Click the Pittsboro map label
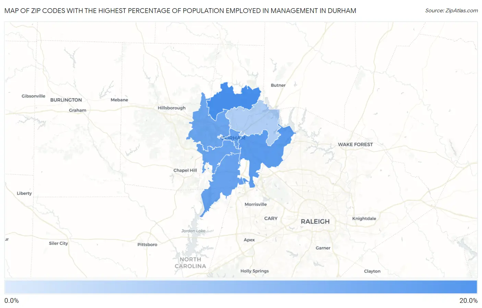Viewport: 482px width, 308px height. pos(147,245)
